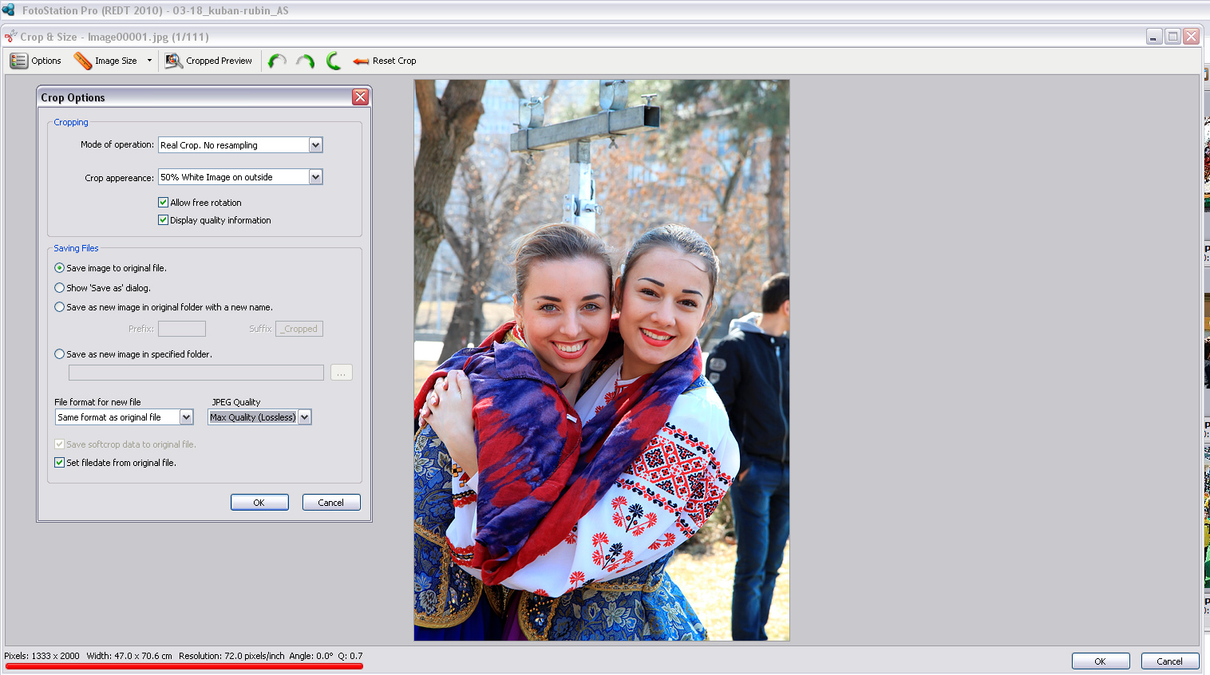This screenshot has height=675, width=1210.
Task: Minimize the Crop & Size window
Action: pyautogui.click(x=1154, y=37)
